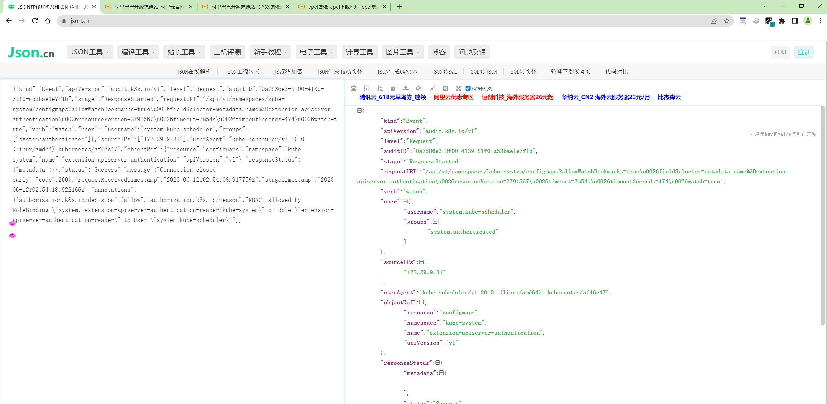The width and height of the screenshot is (827, 404).
Task: Open the 新手教程 dropdown menu
Action: coord(270,52)
